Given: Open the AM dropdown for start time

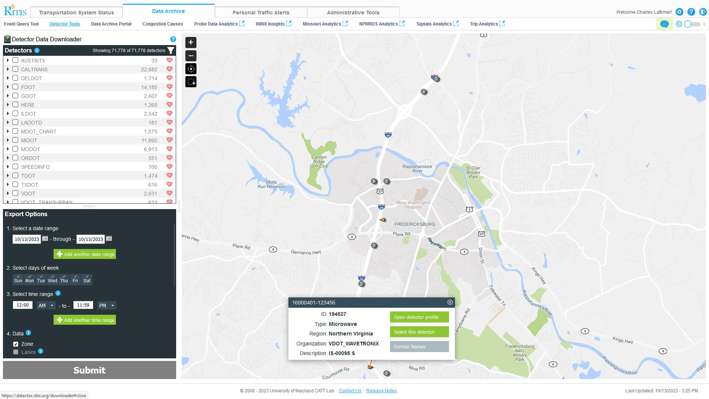Looking at the screenshot, I should (x=52, y=305).
